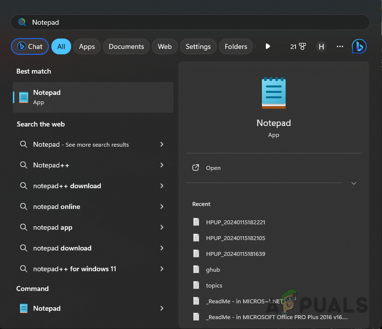The image size is (382, 329).
Task: Click the Open external link icon
Action: (196, 168)
